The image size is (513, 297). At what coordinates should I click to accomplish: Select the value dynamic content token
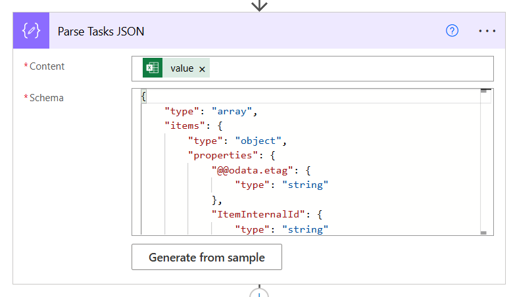click(182, 68)
